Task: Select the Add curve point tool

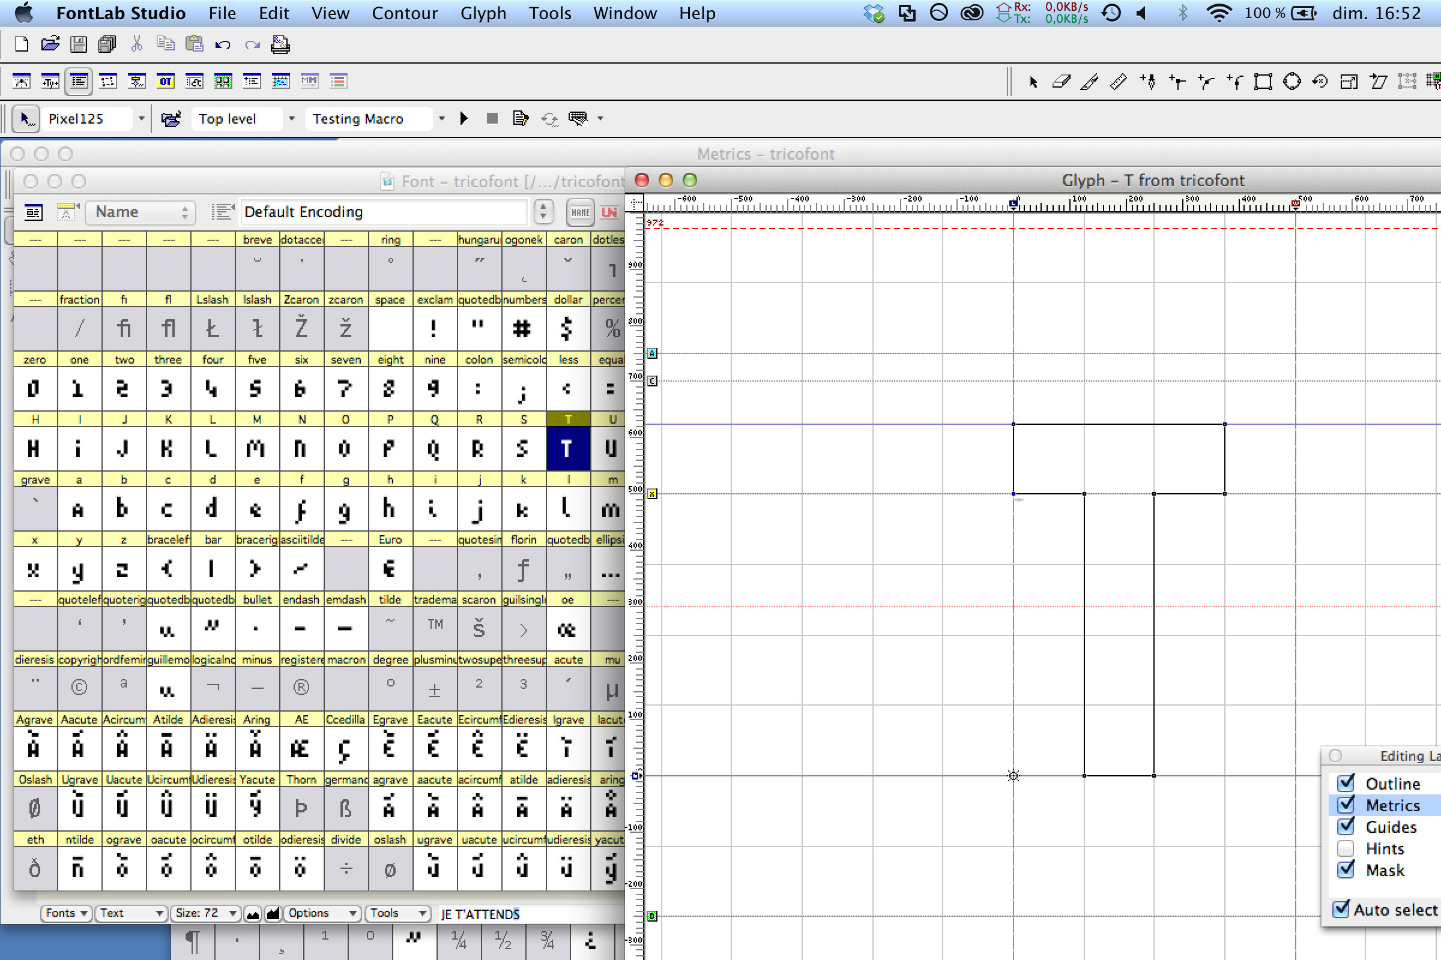Action: coord(1206,82)
